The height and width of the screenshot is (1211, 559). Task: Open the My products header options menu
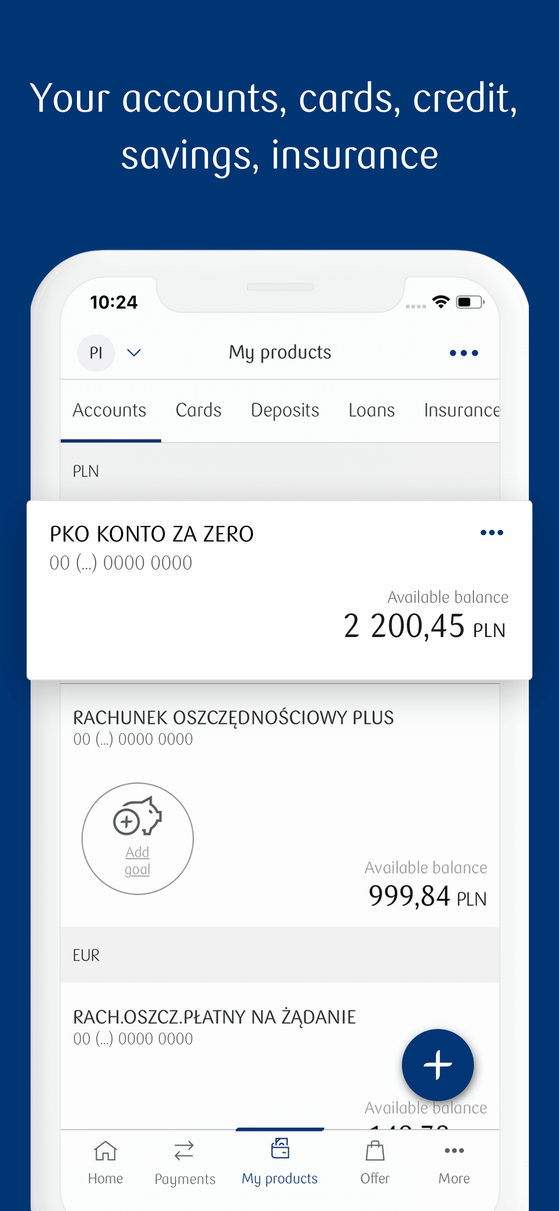coord(464,353)
